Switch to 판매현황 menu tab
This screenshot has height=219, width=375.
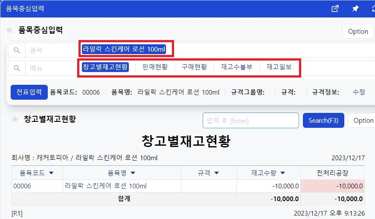click(155, 67)
